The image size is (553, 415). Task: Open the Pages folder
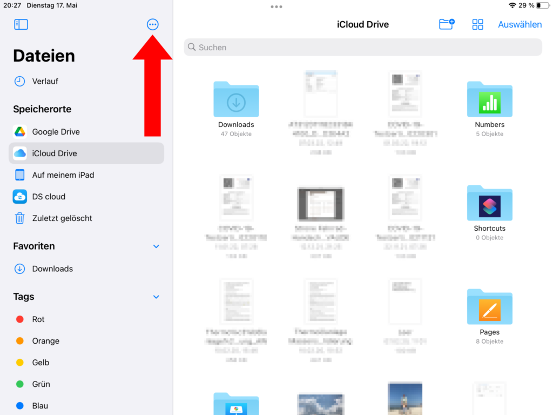tap(489, 307)
